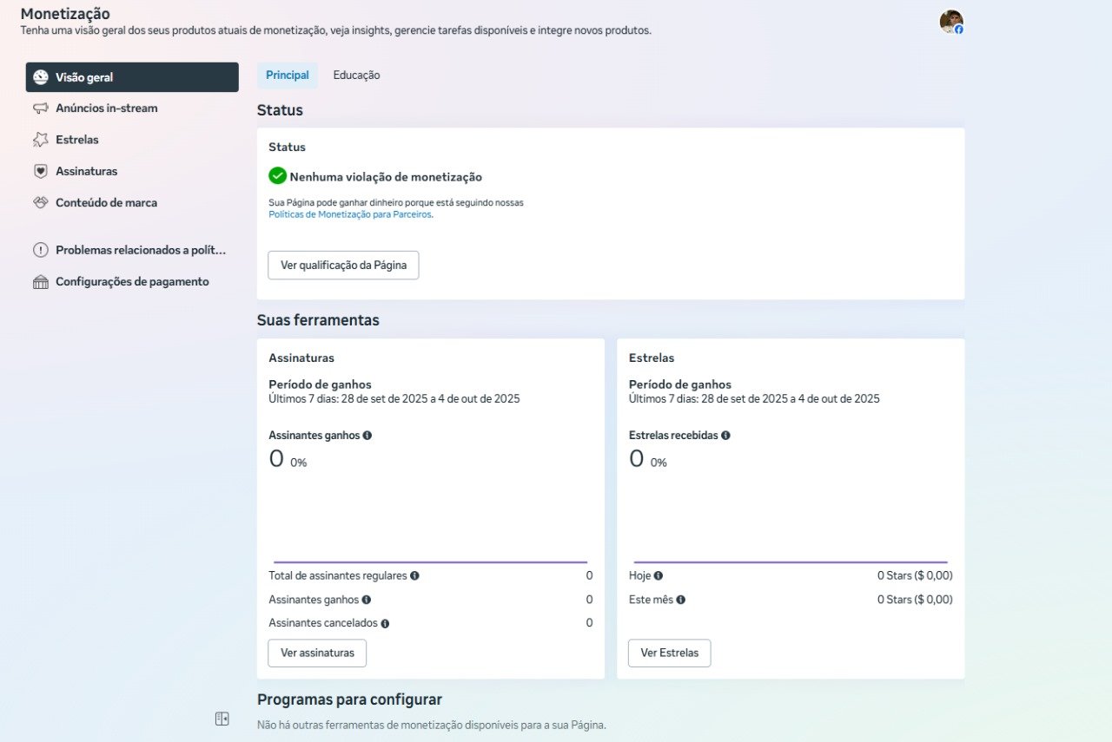
Task: Select the Principal tab
Action: coord(288,76)
